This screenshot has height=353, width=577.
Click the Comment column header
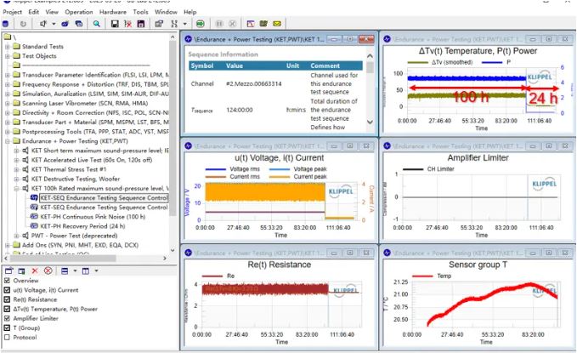pyautogui.click(x=325, y=65)
